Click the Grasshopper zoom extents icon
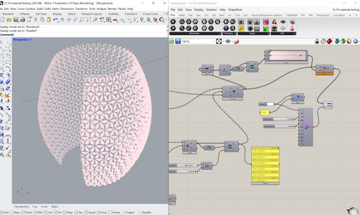 point(219,41)
